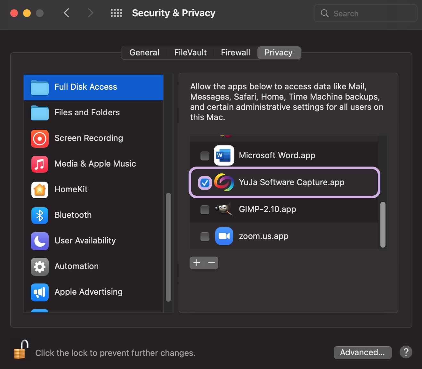Switch to the Firewall tab
The width and height of the screenshot is (422, 369).
click(x=235, y=53)
